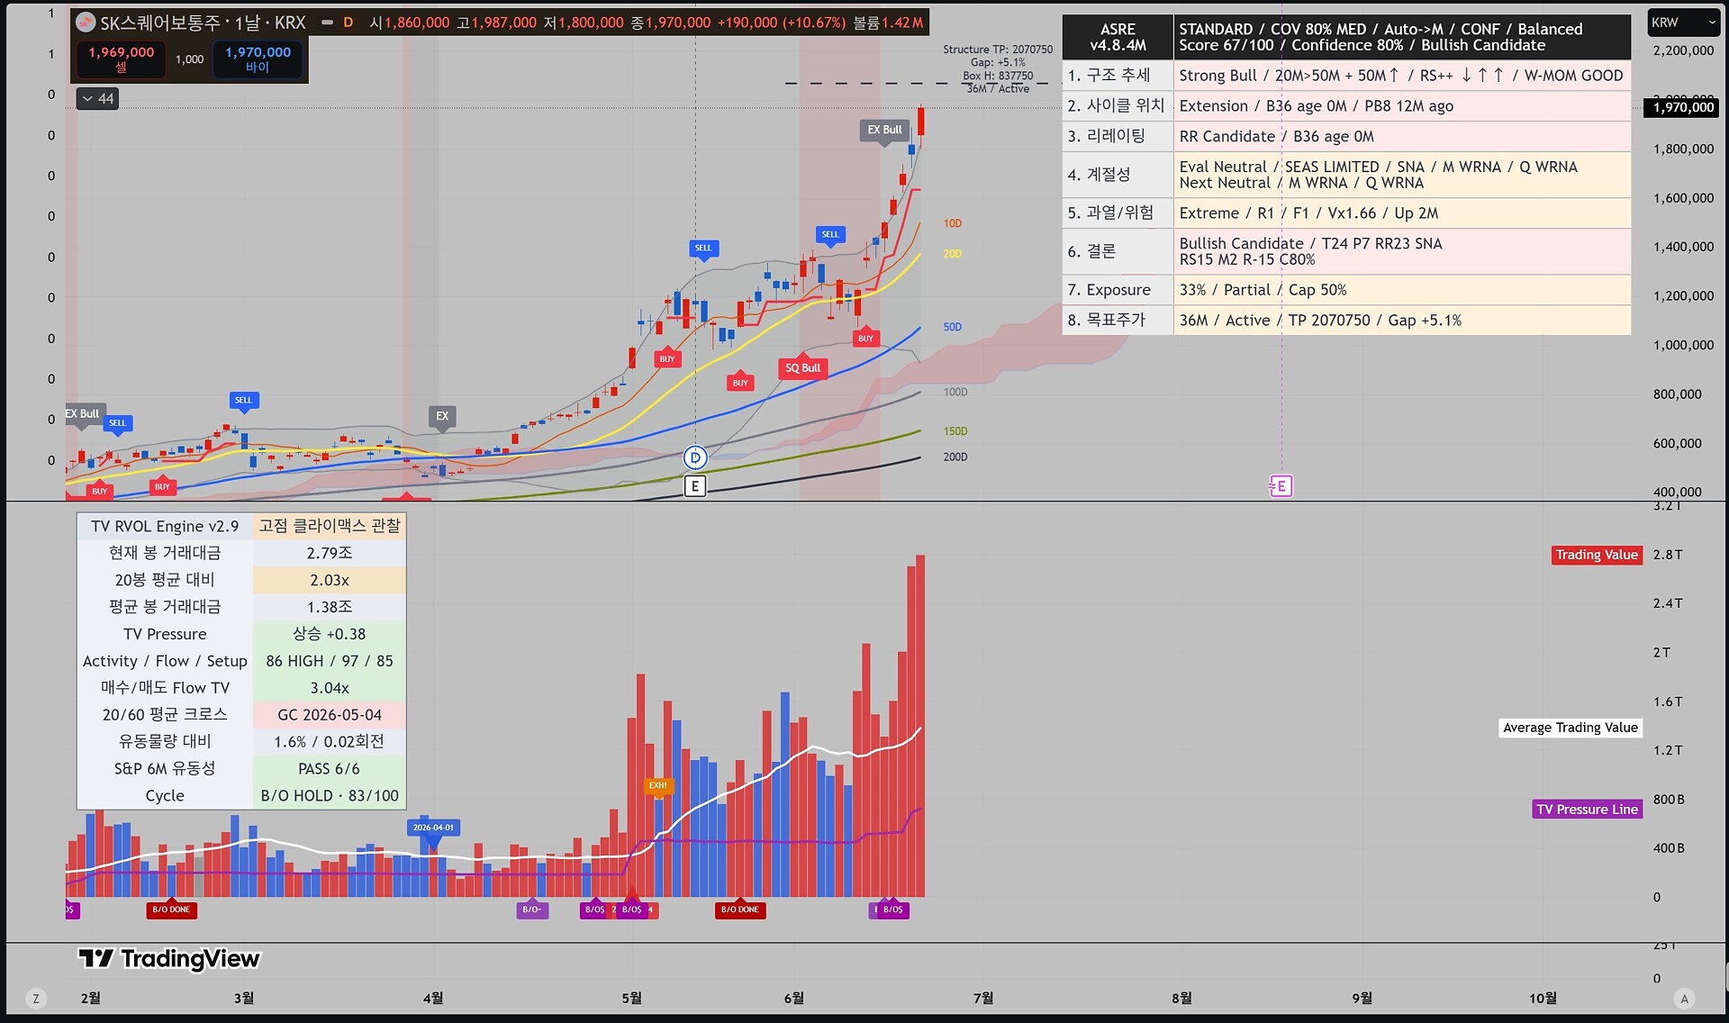The height and width of the screenshot is (1023, 1729).
Task: Click the 1,000 order quantity field
Action: pos(189,59)
